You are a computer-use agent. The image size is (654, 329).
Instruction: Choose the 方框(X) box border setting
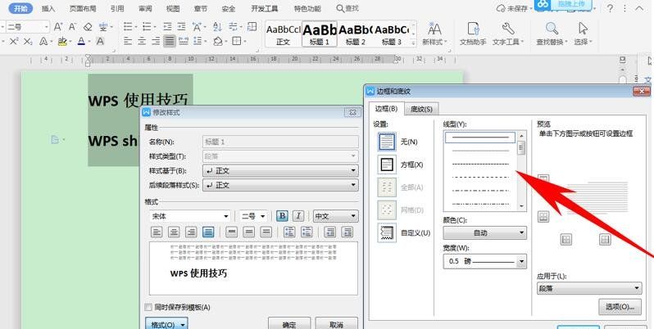click(387, 164)
